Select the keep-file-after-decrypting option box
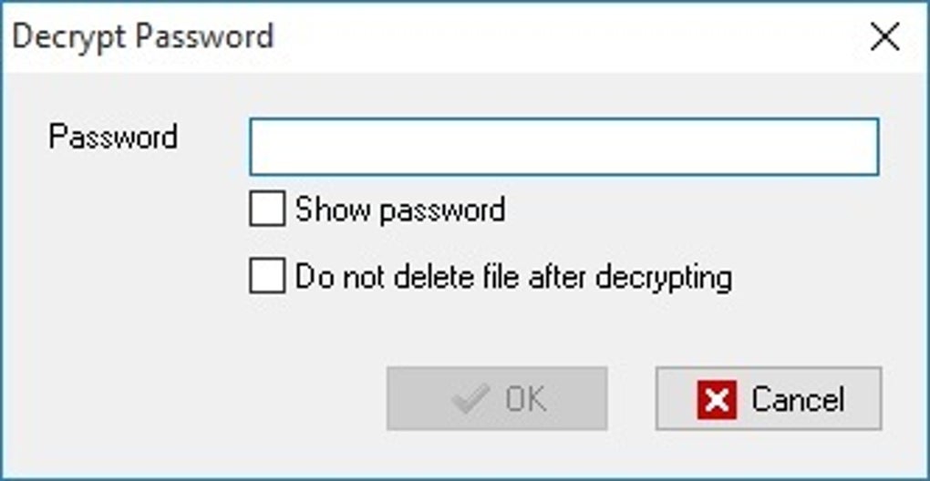Screen dimensions: 930x481 coord(267,276)
